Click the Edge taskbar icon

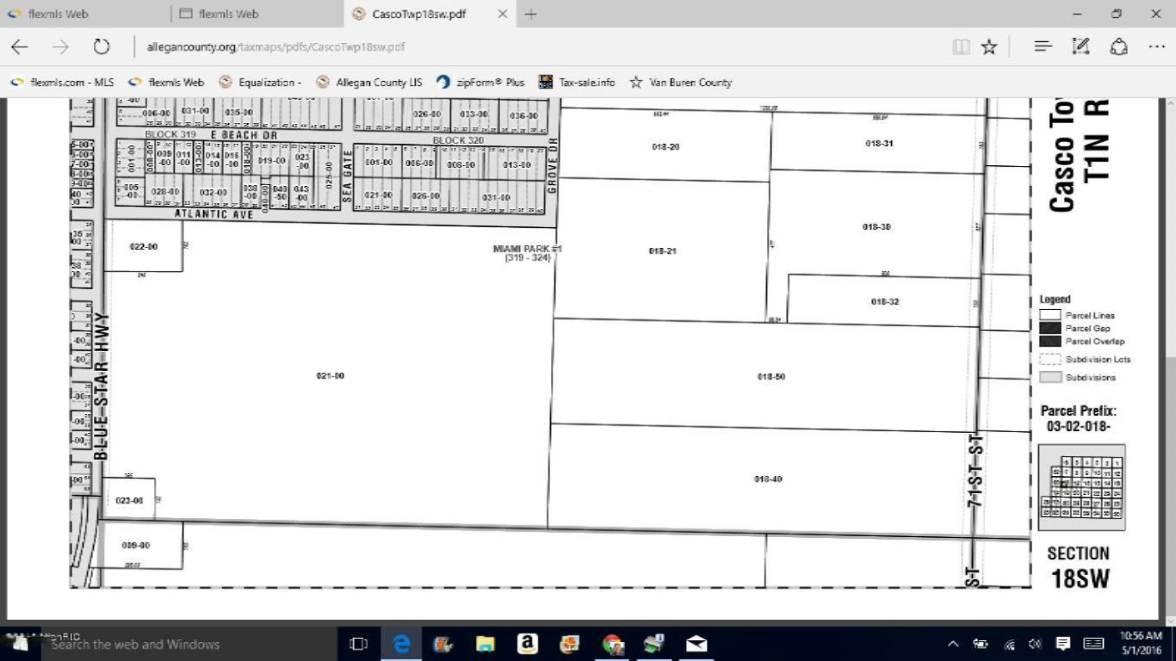coord(401,644)
